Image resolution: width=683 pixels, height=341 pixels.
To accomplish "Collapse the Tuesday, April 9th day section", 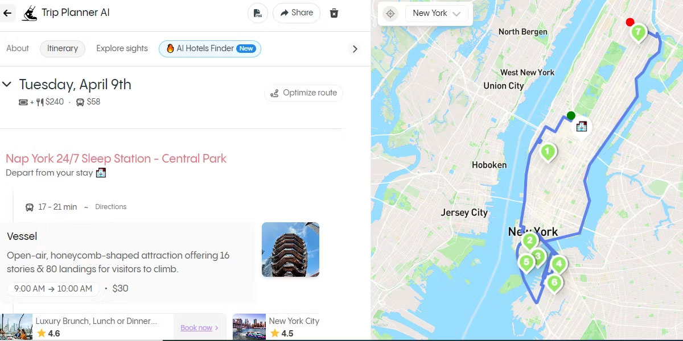I will 7,85.
